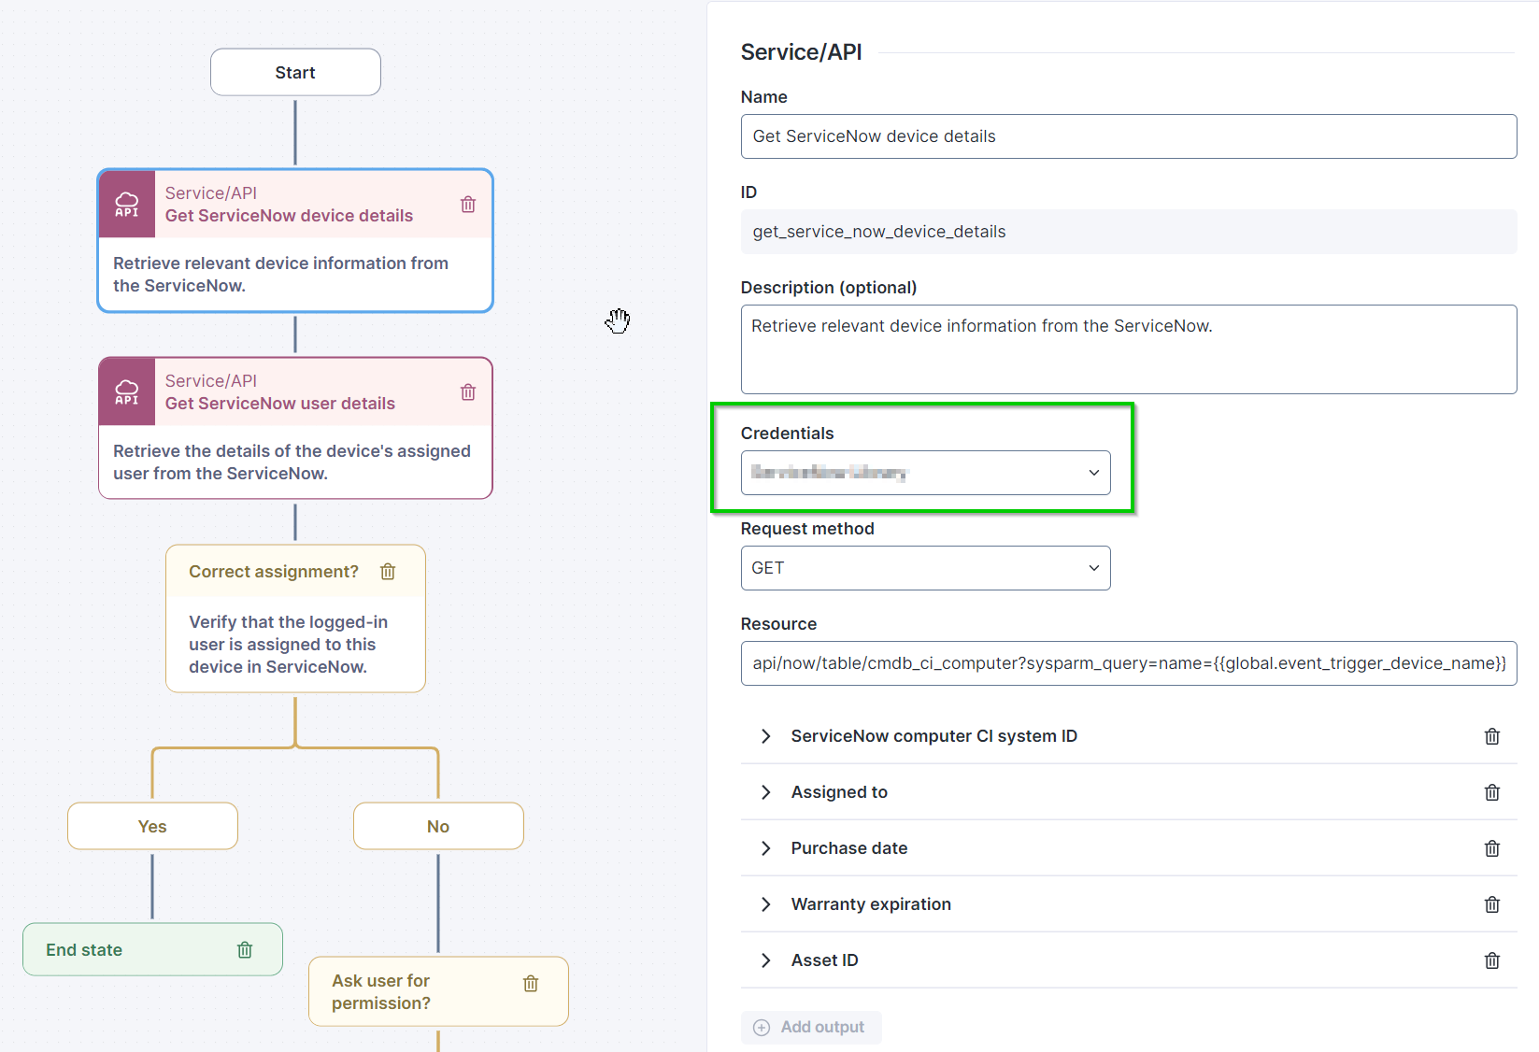Remove the Asset ID output
Viewport: 1539px width, 1052px height.
(1492, 960)
